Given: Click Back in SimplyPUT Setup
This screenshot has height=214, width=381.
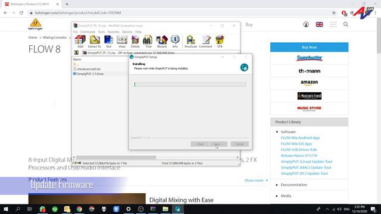Looking at the screenshot, I should pyautogui.click(x=200, y=144).
